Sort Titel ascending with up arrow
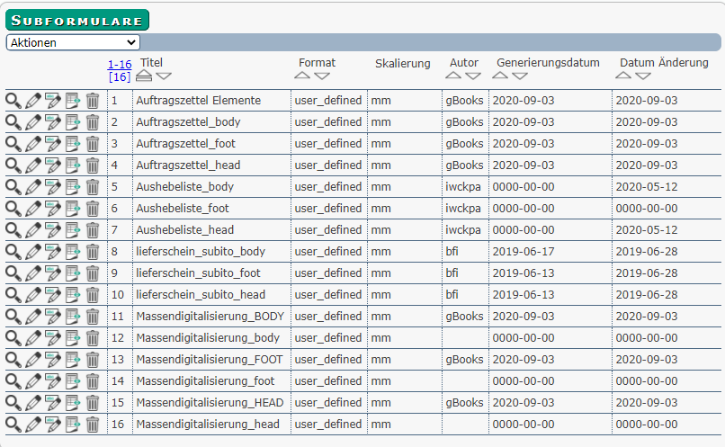 (x=144, y=76)
